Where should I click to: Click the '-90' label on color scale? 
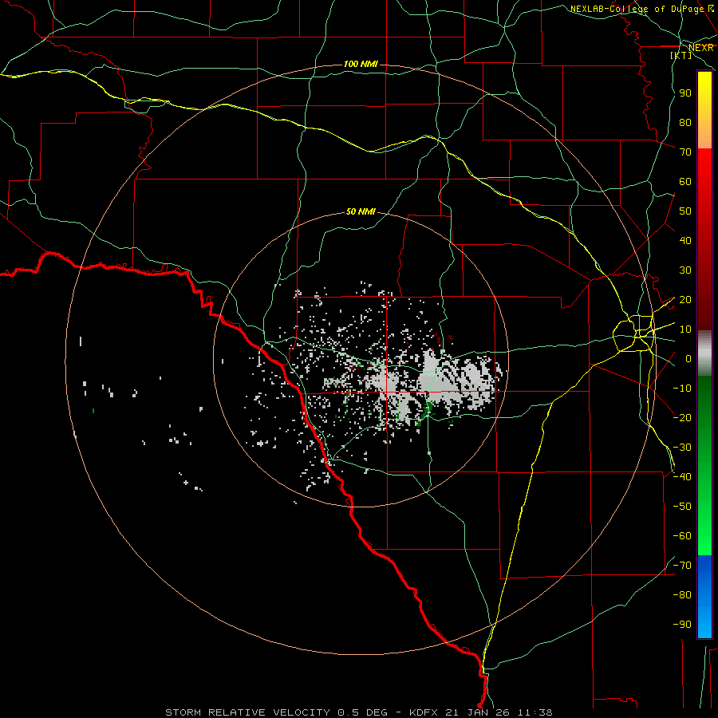click(682, 625)
